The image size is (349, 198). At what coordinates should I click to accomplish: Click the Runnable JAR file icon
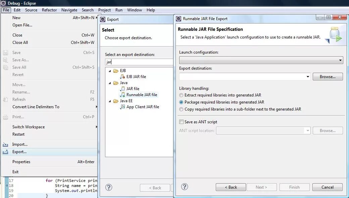click(x=122, y=95)
